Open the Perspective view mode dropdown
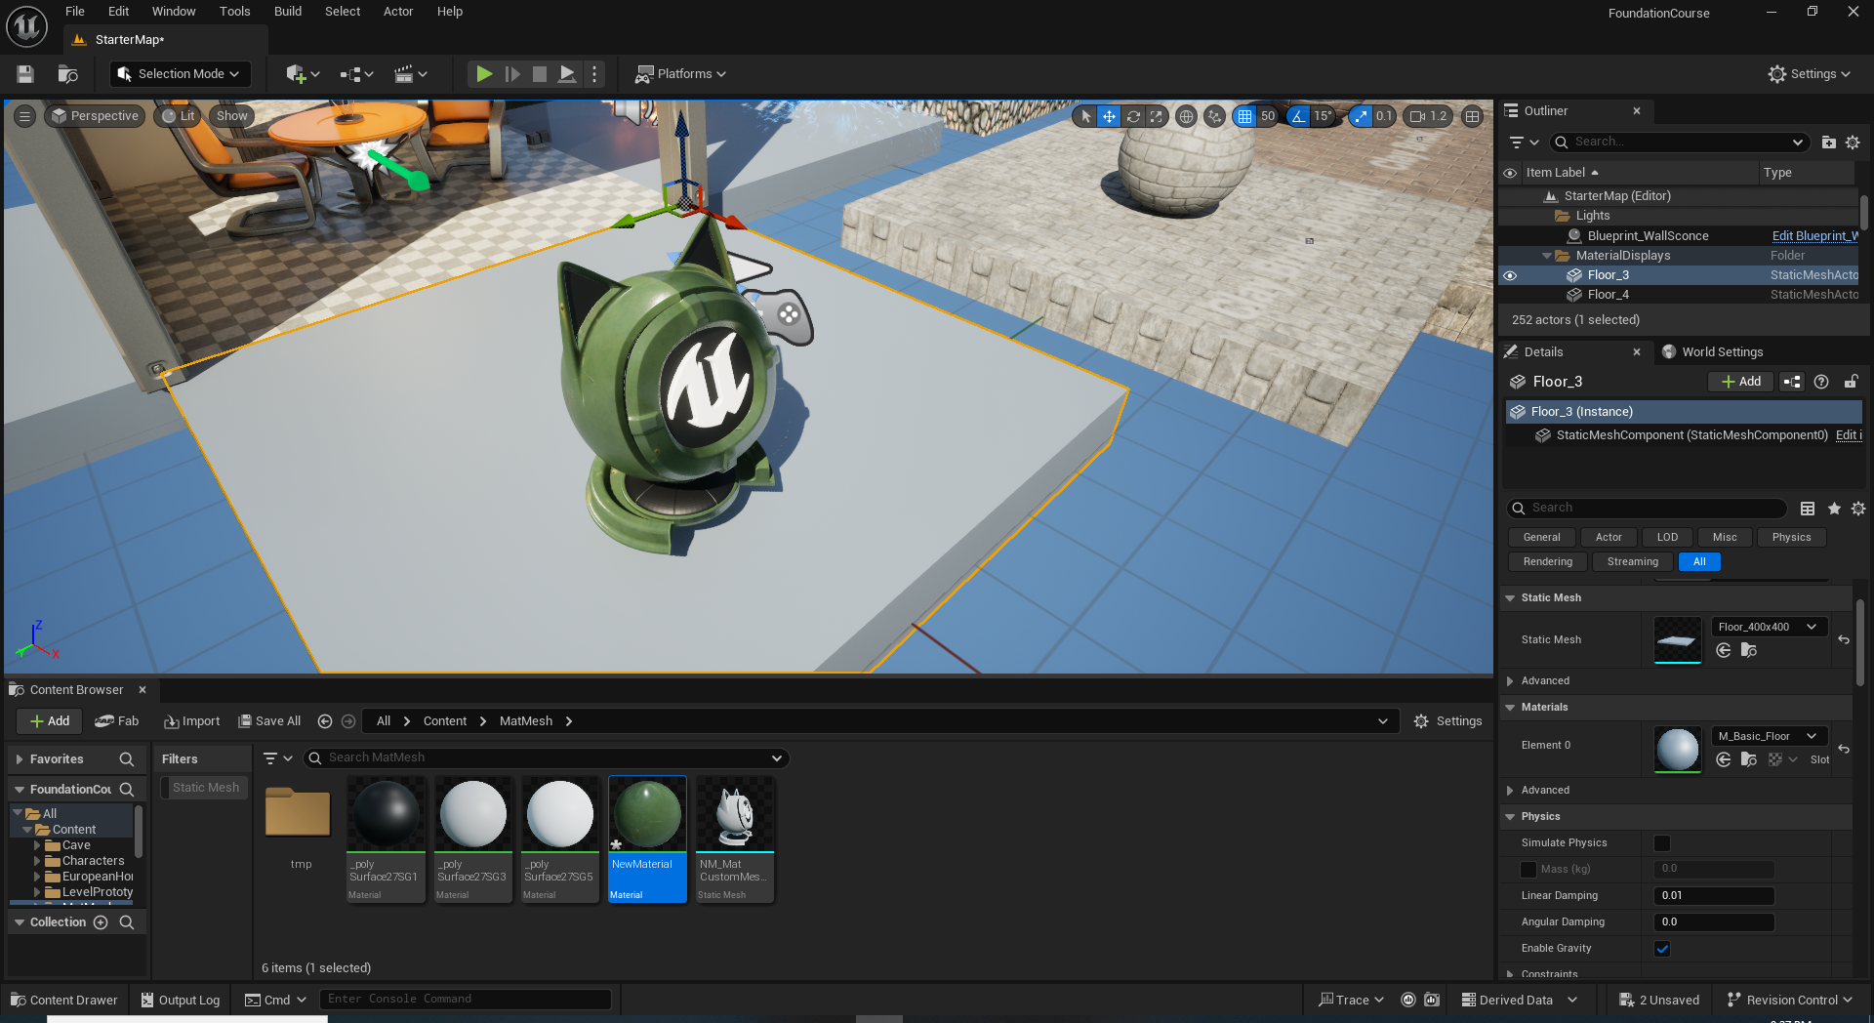 96,116
